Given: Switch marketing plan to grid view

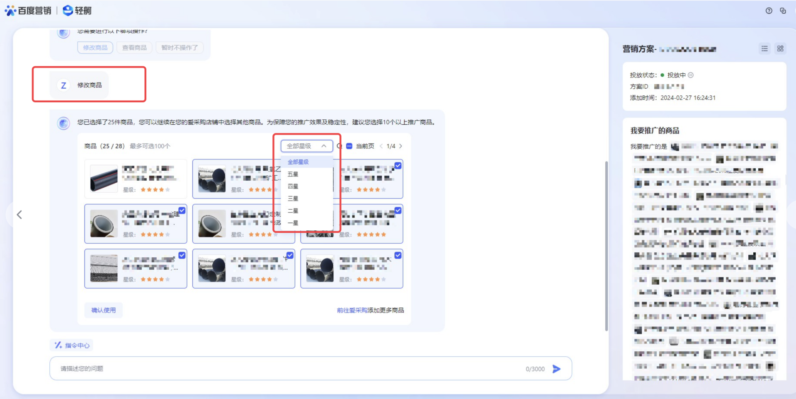Looking at the screenshot, I should pyautogui.click(x=780, y=49).
